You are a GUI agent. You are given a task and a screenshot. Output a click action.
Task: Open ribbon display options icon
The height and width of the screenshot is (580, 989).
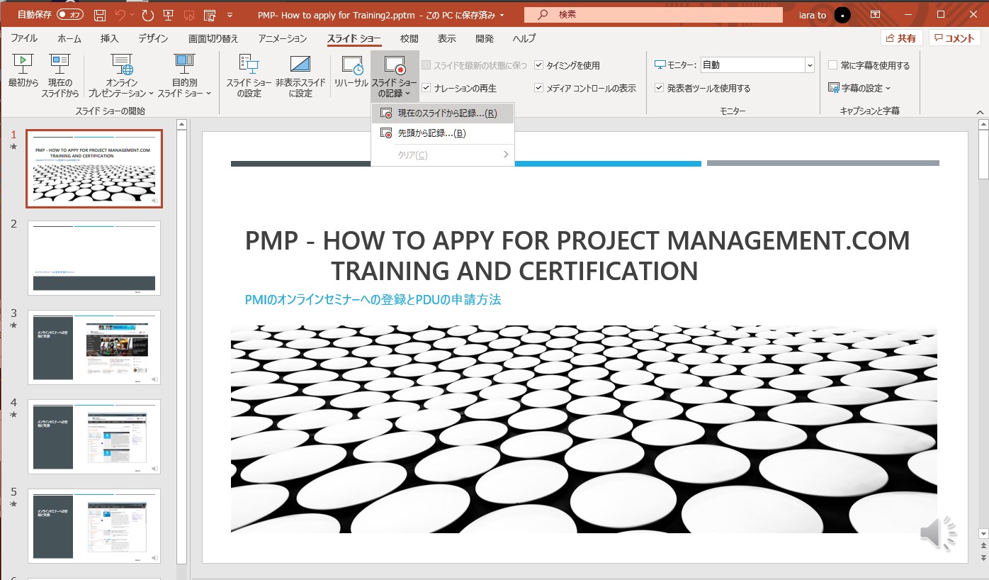click(x=876, y=15)
